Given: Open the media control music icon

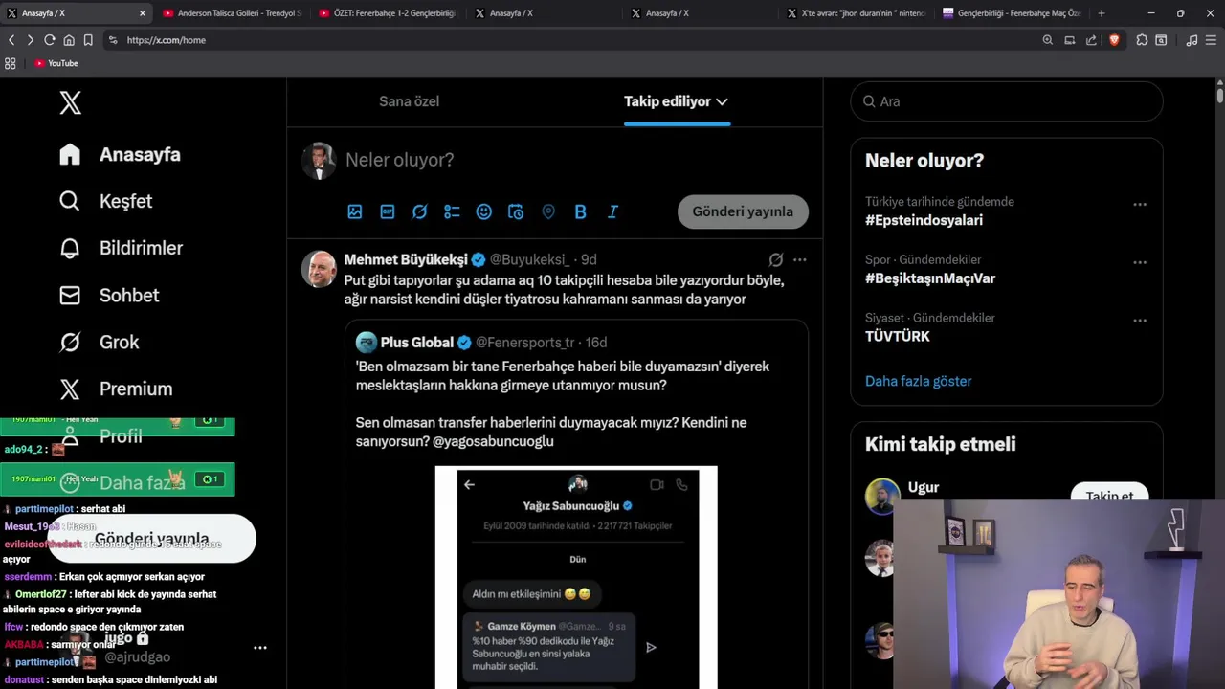Looking at the screenshot, I should tap(1192, 40).
